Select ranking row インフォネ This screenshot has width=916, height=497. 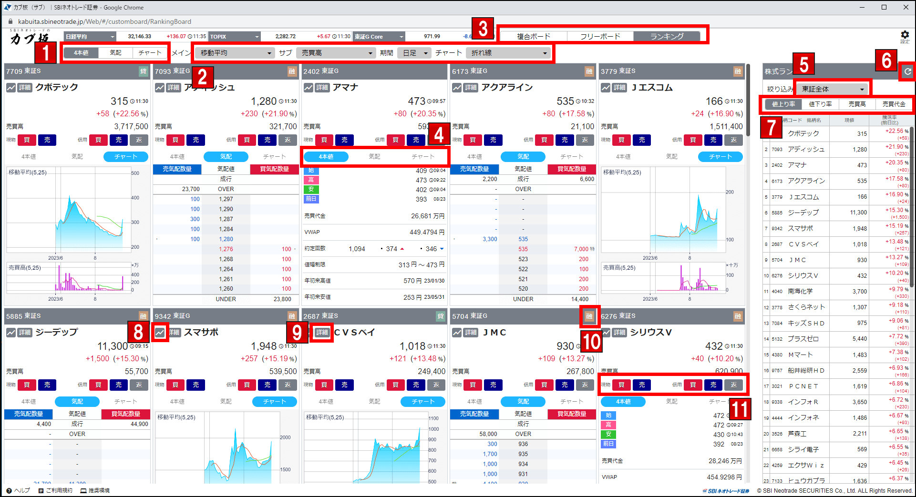837,418
